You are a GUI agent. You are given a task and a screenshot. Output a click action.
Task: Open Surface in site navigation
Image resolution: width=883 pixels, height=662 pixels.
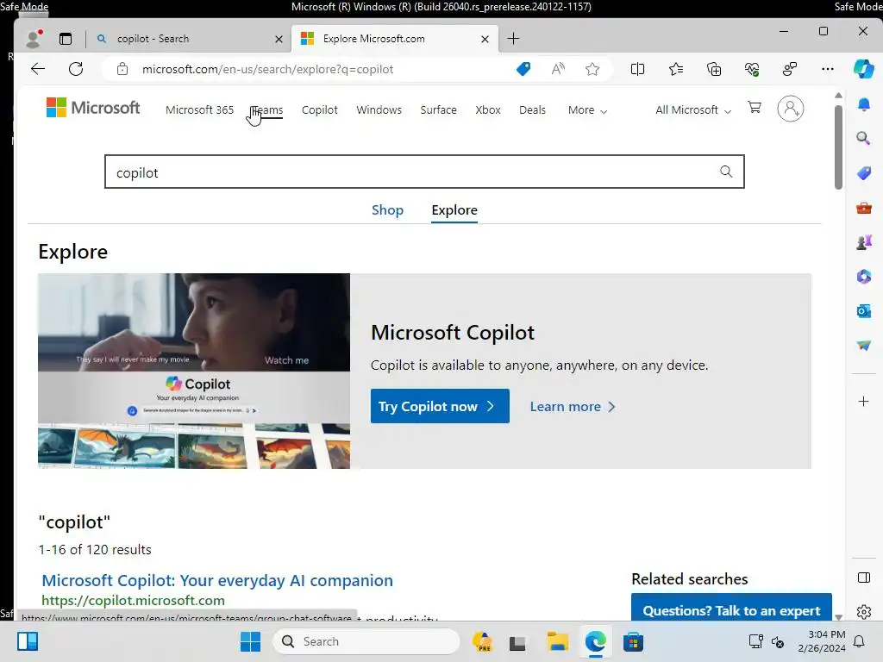point(438,109)
